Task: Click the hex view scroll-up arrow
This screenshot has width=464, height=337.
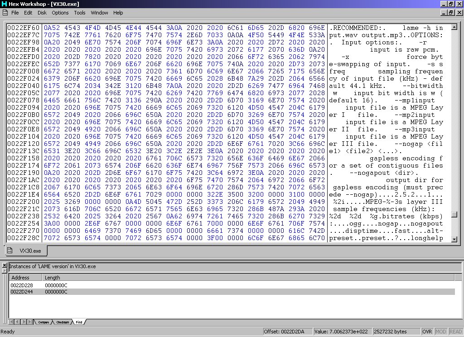Action: (x=454, y=27)
